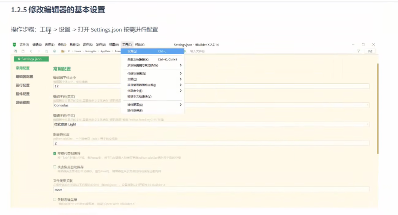Click the 预览 preview button
398x215 pixels.
click(370, 51)
